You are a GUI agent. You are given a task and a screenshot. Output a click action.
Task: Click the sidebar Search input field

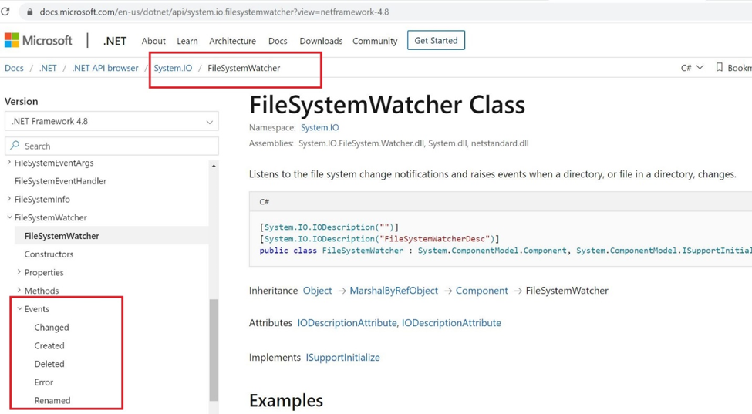[x=112, y=146]
